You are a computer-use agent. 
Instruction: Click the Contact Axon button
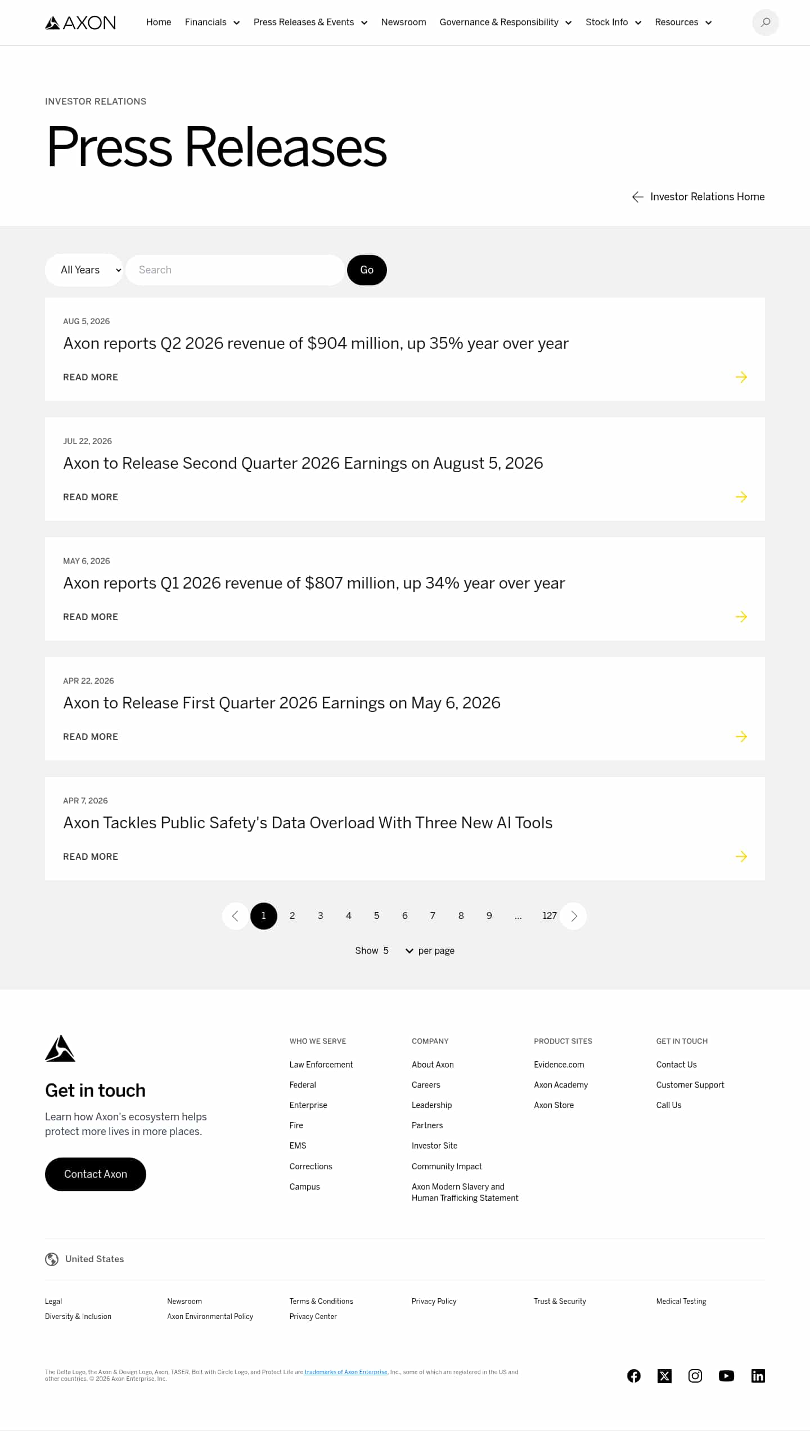pos(96,1174)
